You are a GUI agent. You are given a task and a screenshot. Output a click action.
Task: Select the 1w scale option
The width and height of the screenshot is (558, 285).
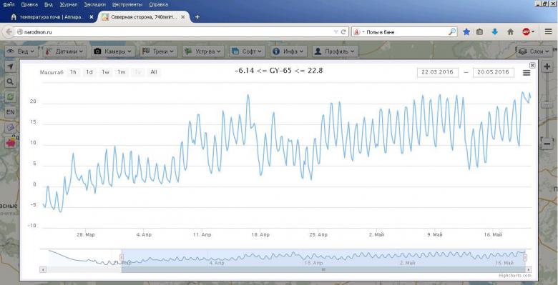click(x=105, y=72)
